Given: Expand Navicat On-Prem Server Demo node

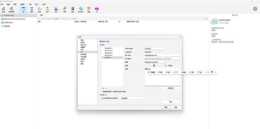Looking at the screenshot, I should 1,19.
